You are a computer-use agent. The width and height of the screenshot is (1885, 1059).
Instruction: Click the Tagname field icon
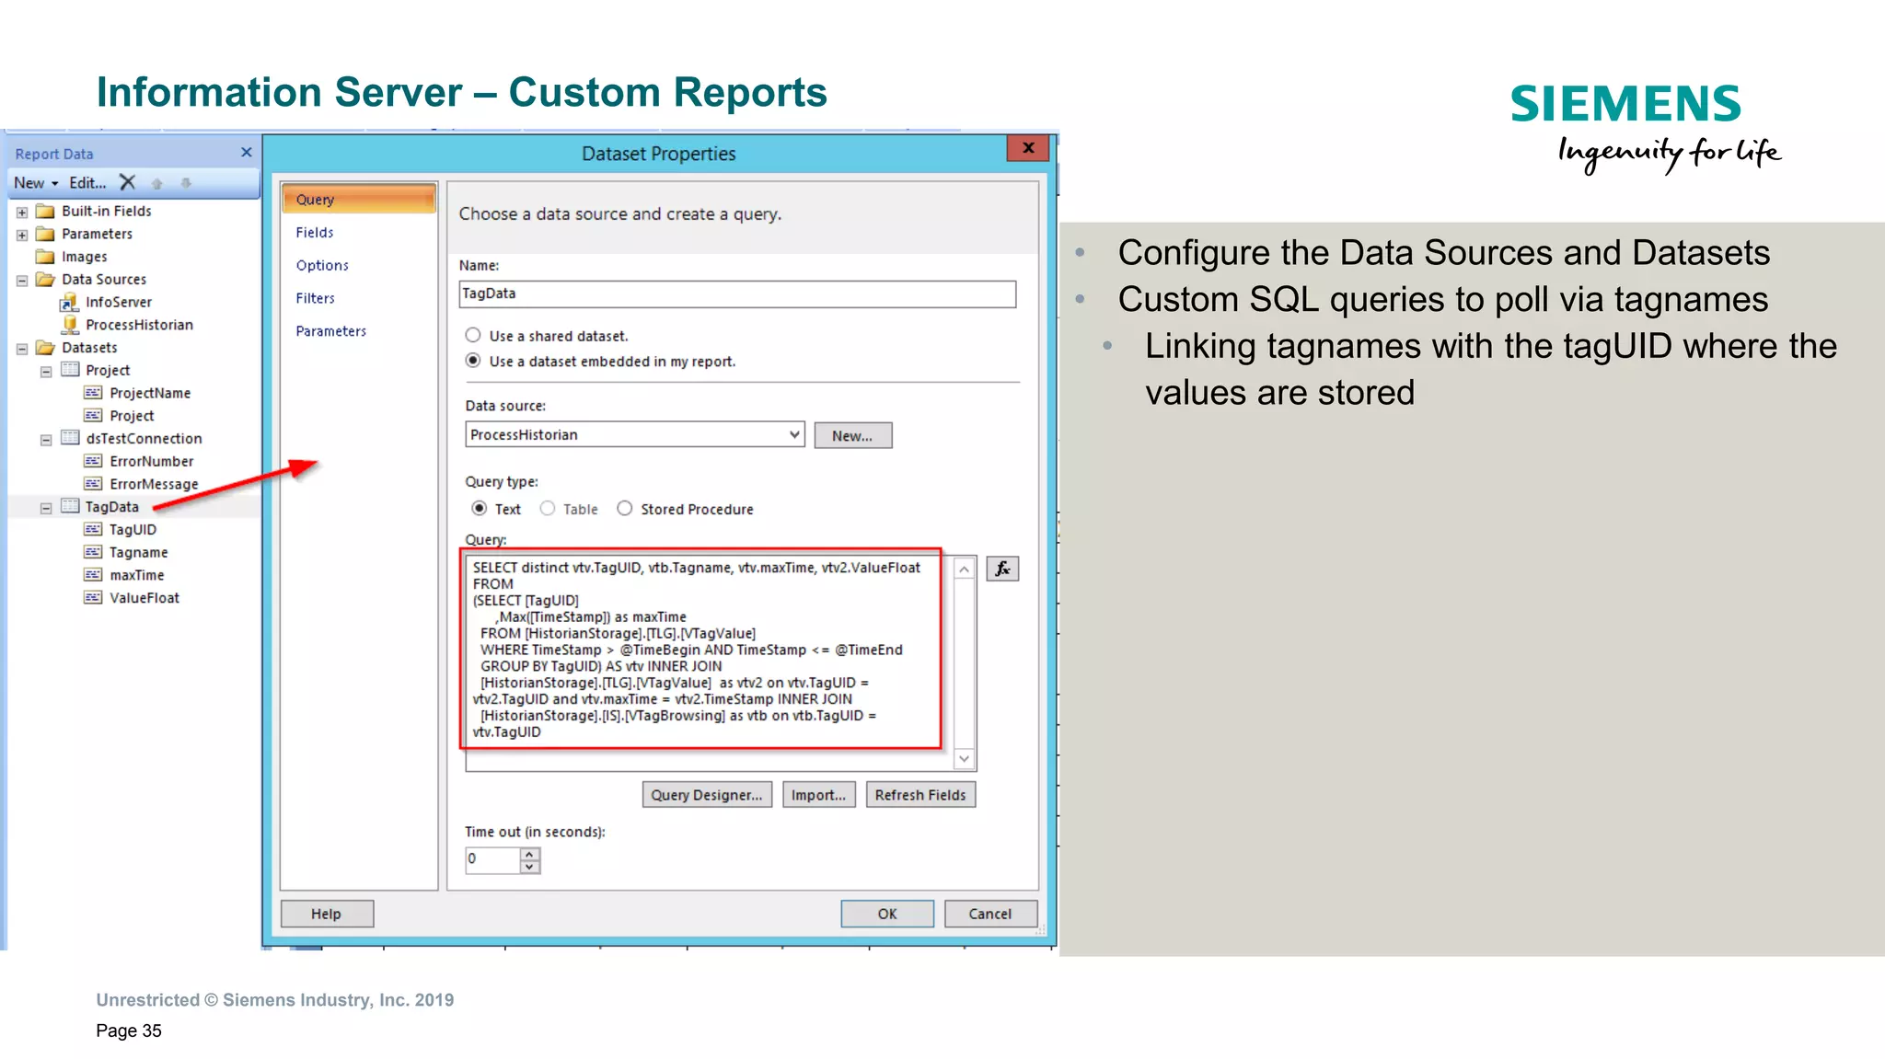tap(93, 552)
